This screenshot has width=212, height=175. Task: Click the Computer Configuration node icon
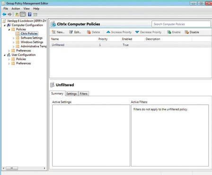9,25
